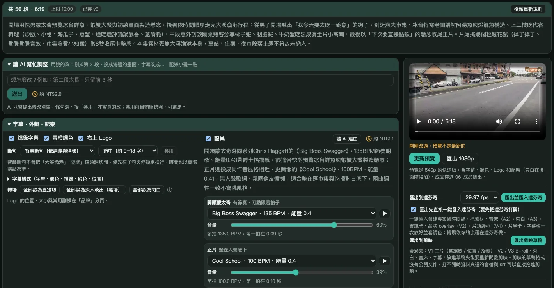Image resolution: width=554 pixels, height=288 pixels.
Task: Open the Cool School track dropdown
Action: (x=292, y=261)
